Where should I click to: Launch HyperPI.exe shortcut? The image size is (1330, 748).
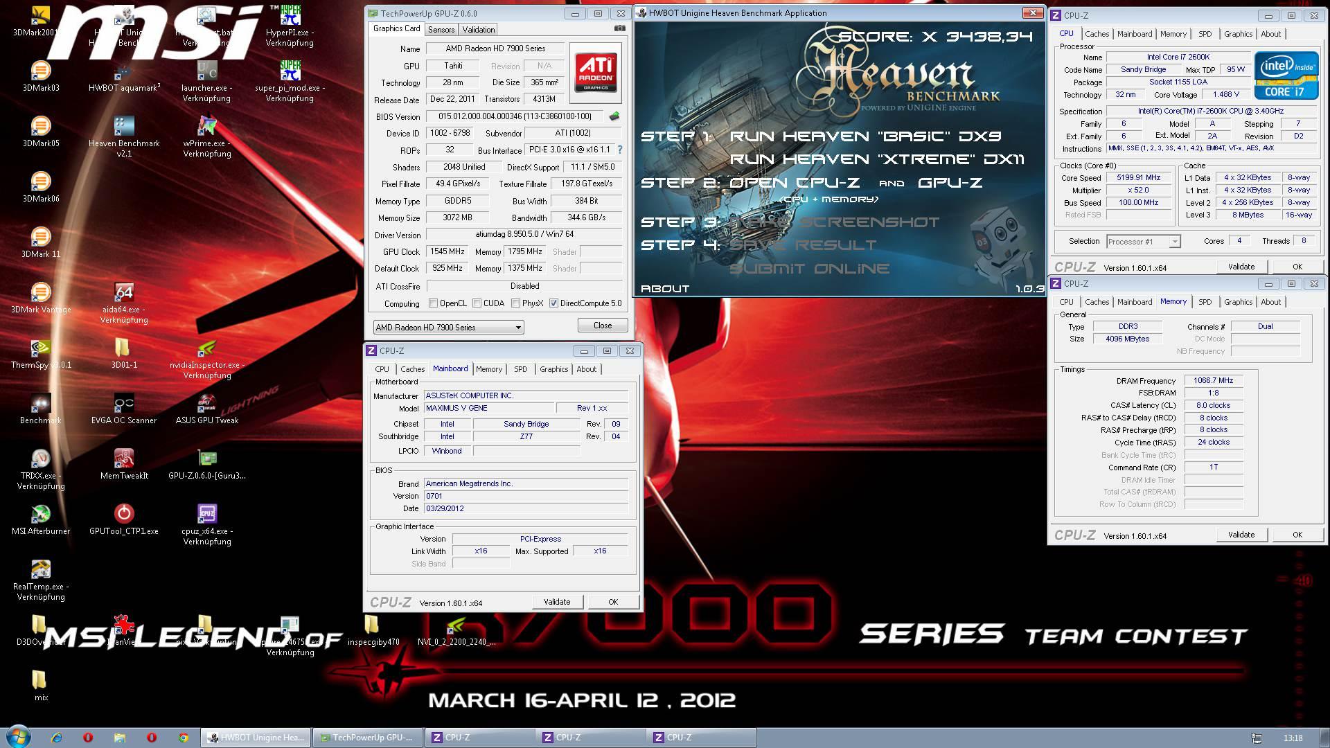[x=290, y=25]
